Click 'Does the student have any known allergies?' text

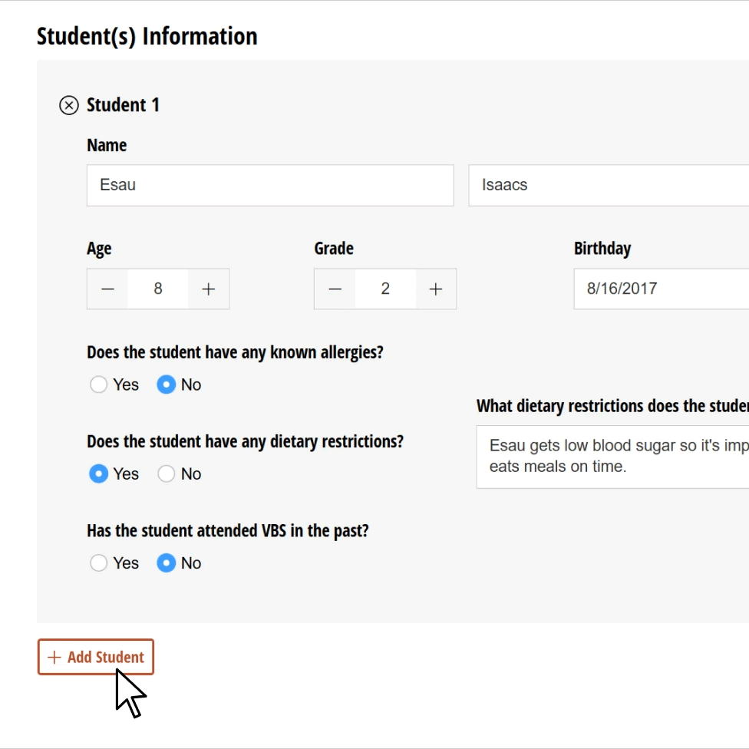click(x=235, y=352)
